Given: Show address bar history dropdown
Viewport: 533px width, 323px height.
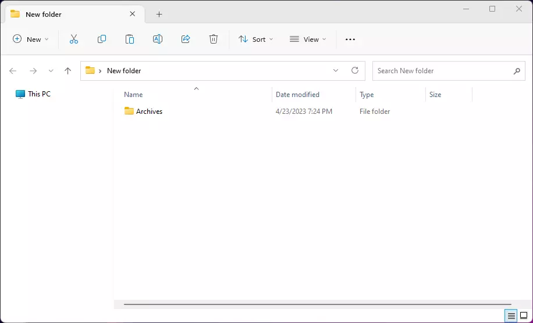Looking at the screenshot, I should pyautogui.click(x=336, y=70).
